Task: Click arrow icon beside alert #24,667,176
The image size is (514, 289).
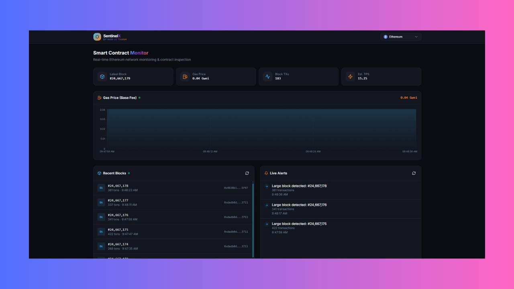Action: [x=267, y=205]
